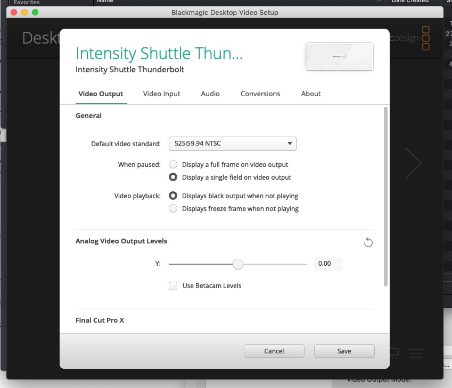Click the yellow minimize window button
Viewport: 452px width, 388px height.
[x=24, y=12]
